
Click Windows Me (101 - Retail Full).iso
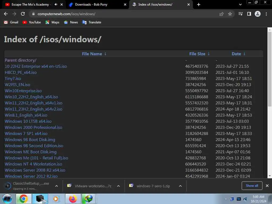[x=36, y=158]
